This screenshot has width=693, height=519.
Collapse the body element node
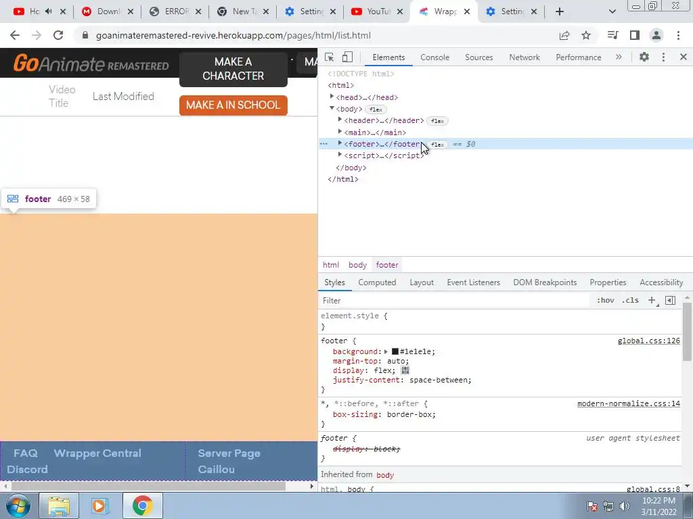[x=332, y=109]
